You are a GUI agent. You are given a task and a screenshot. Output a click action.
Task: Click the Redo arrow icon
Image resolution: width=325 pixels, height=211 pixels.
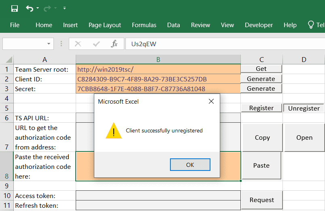pyautogui.click(x=47, y=9)
